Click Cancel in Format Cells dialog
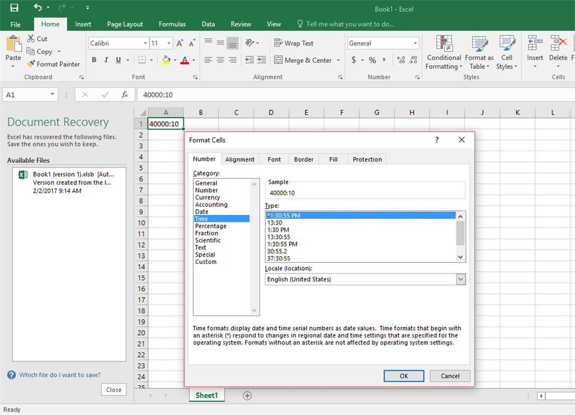Viewport: 575px width, 415px height. pos(450,376)
